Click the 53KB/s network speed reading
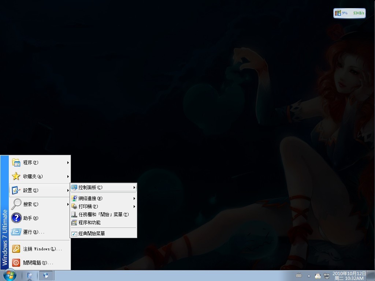 click(x=359, y=13)
